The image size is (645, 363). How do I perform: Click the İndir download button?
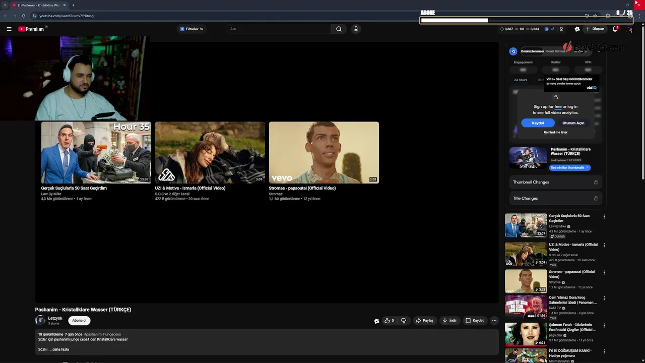point(449,321)
